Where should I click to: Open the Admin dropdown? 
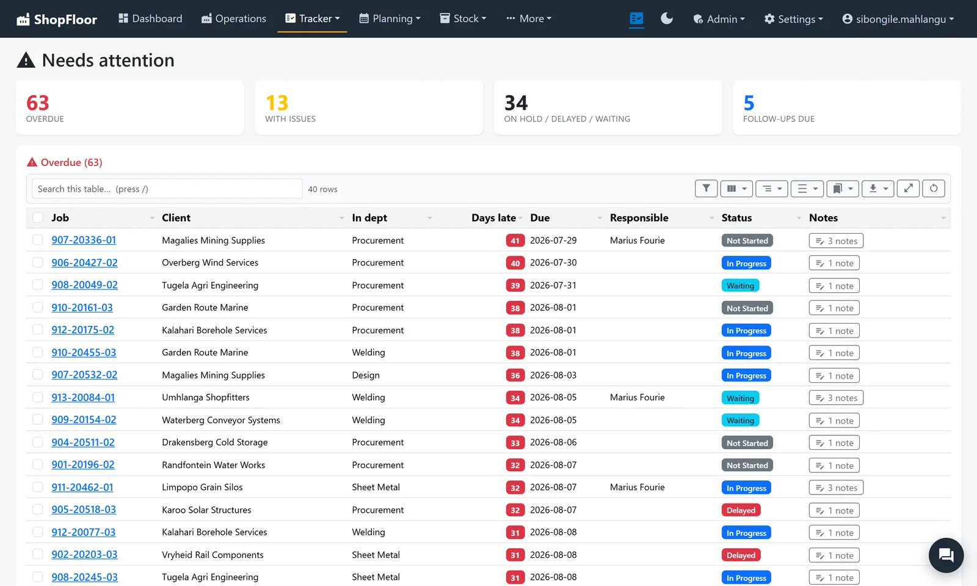pos(719,19)
